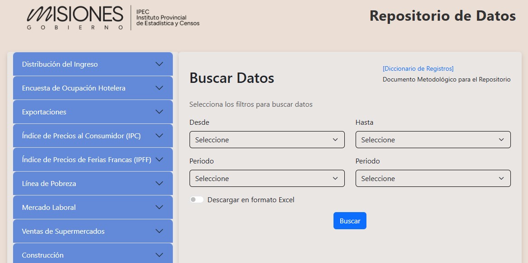Select Ventas de Supermercados in the sidebar
Viewport: 528px width, 263px height.
(x=93, y=231)
